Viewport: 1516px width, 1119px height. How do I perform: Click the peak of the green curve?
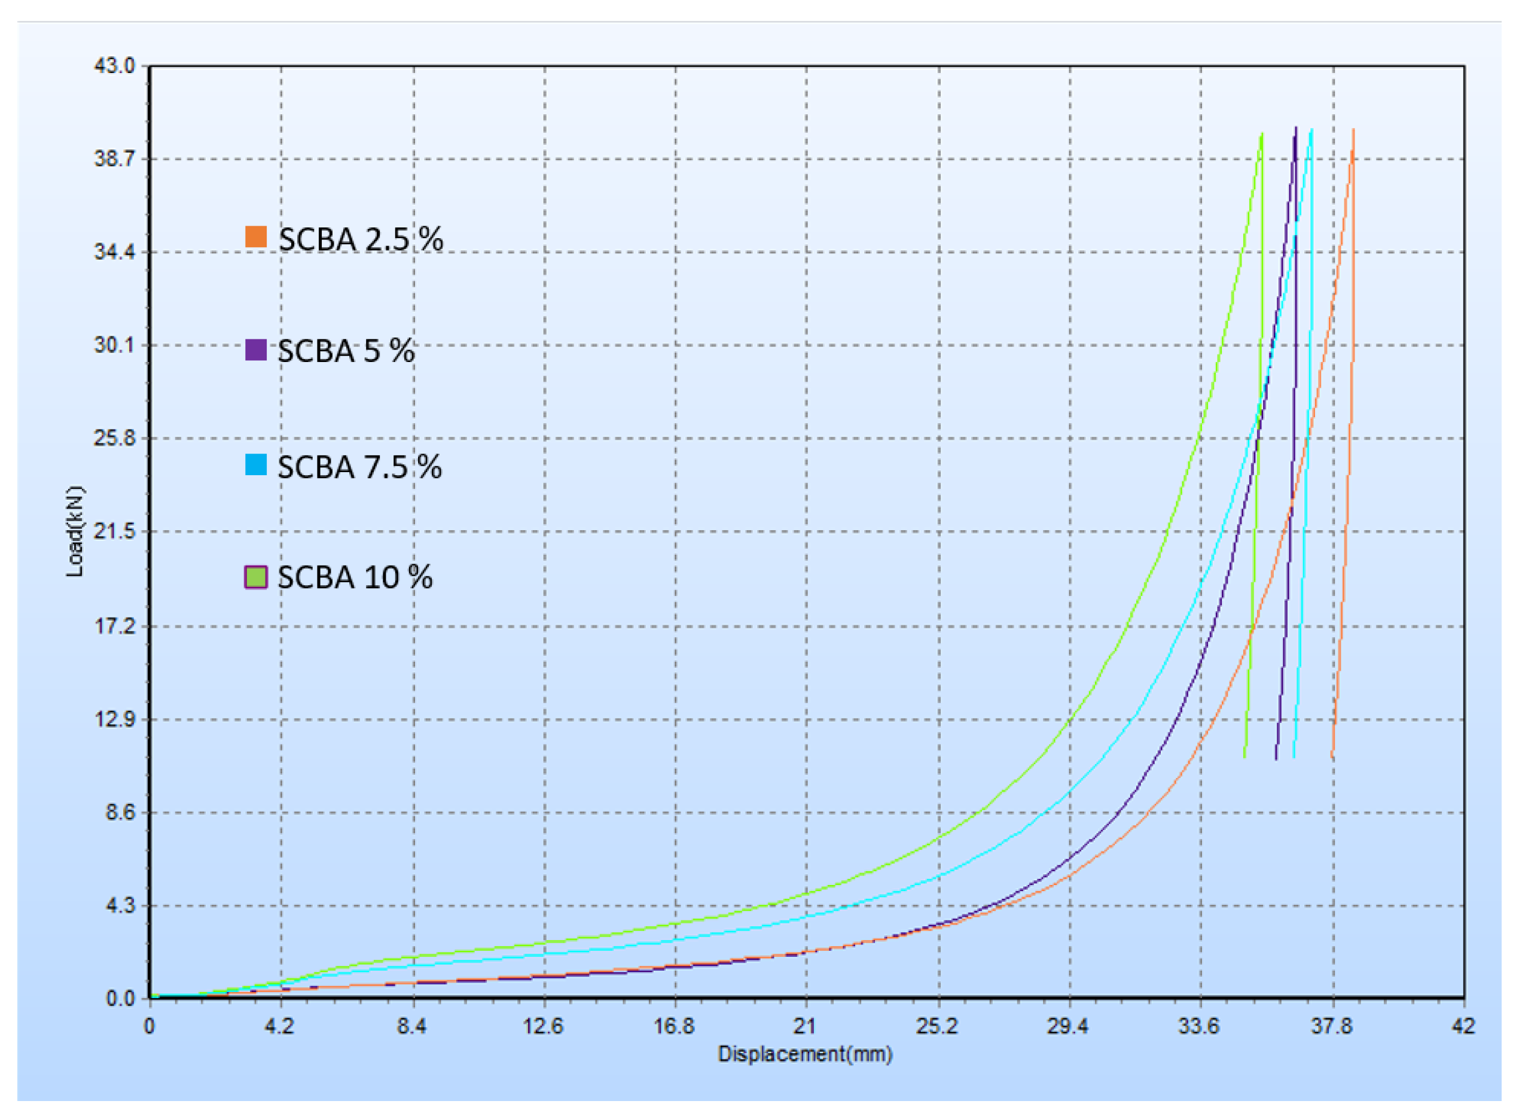point(1262,134)
